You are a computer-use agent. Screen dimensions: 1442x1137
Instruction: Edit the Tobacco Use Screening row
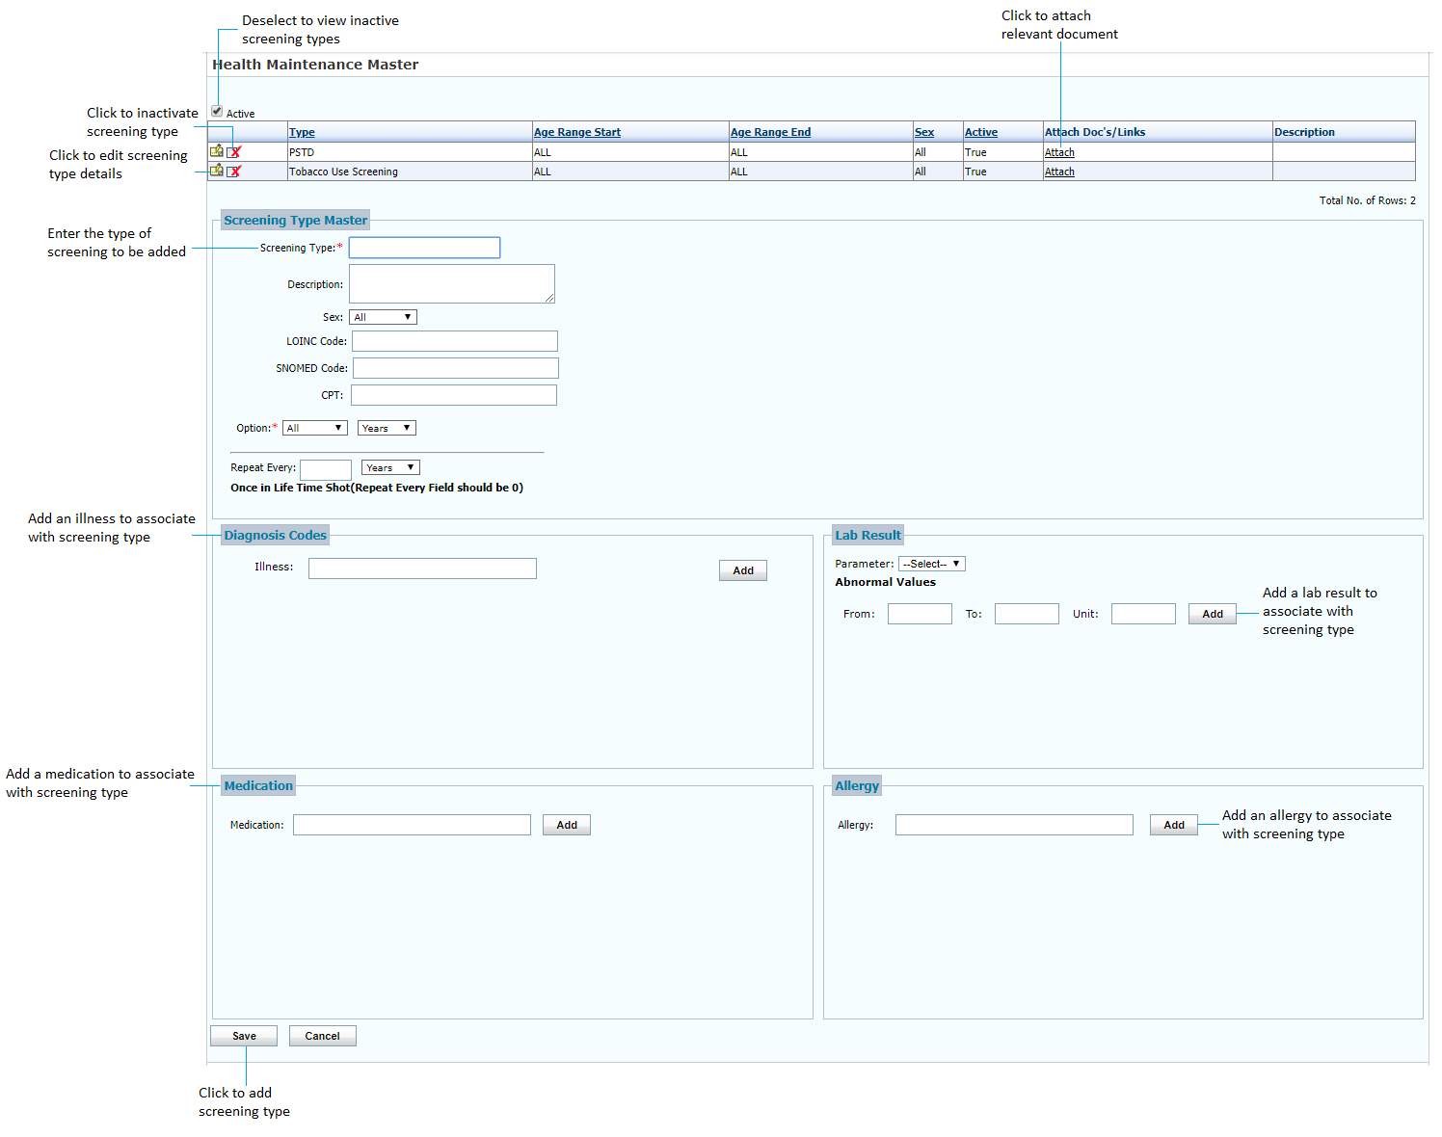(x=217, y=171)
